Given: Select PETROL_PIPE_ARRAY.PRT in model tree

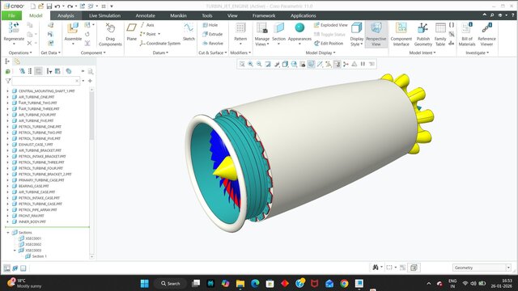Looking at the screenshot, I should (38, 210).
